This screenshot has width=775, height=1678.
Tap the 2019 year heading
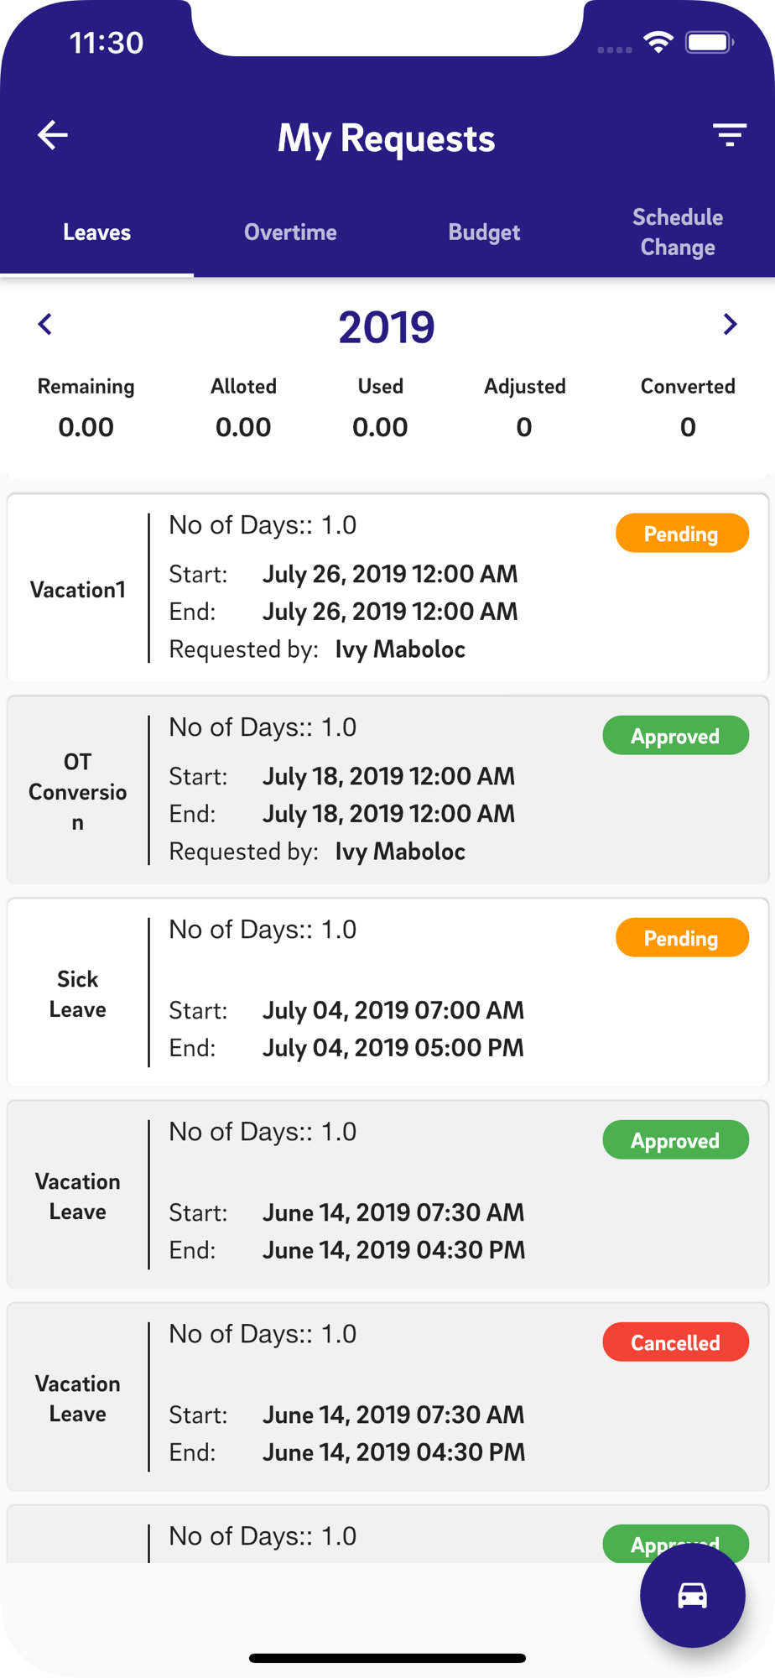(387, 327)
